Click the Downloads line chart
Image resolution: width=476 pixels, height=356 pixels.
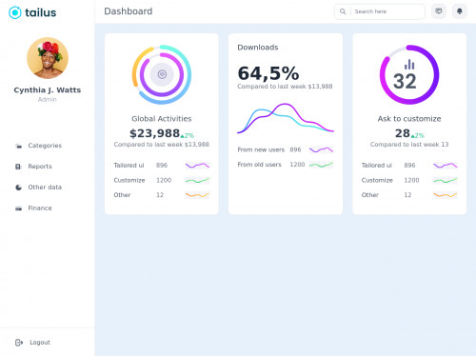[286, 118]
